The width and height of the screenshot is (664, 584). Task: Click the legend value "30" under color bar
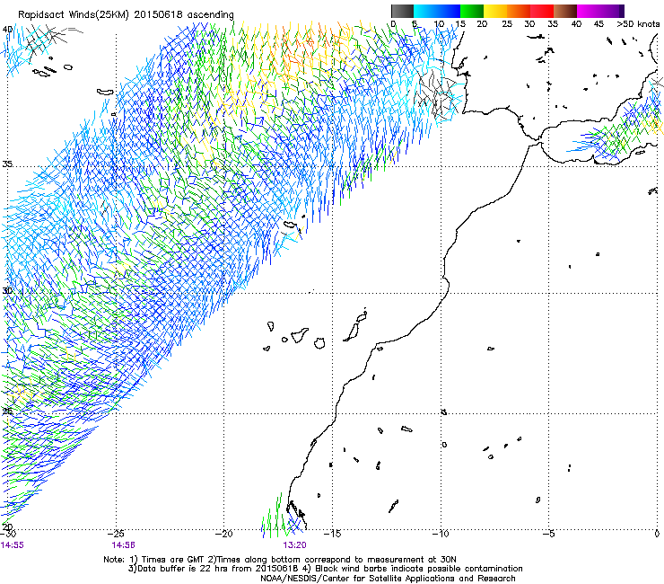click(x=529, y=24)
